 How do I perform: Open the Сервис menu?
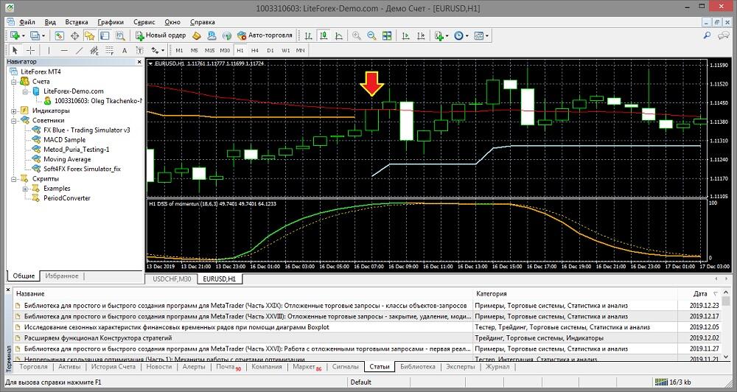pos(144,22)
